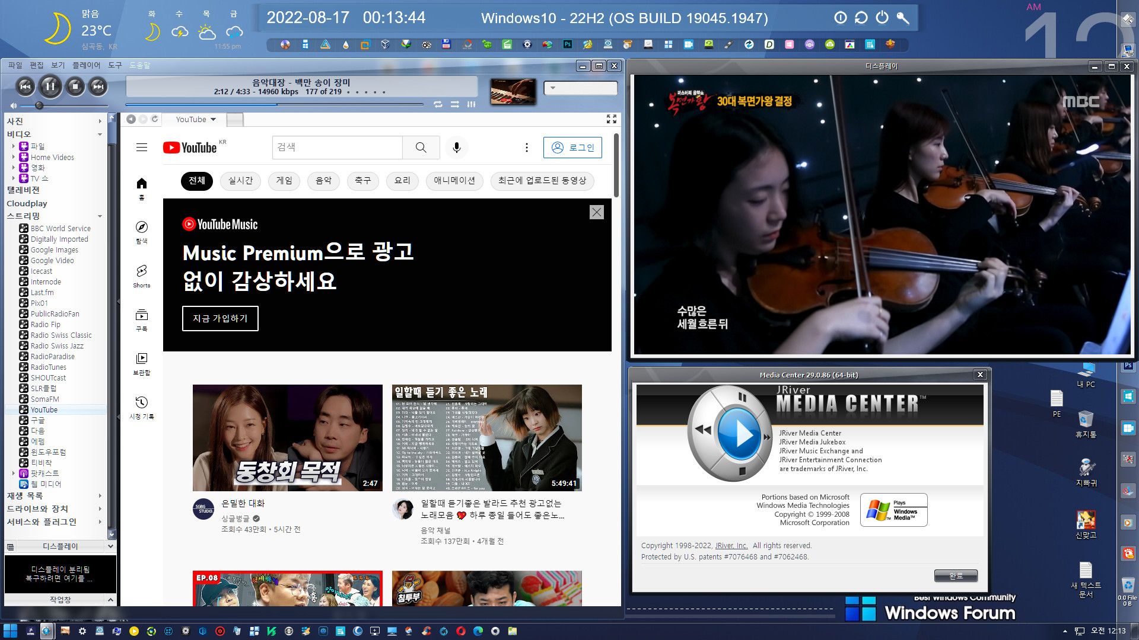Click the 지금 가입하기 button

pos(220,318)
